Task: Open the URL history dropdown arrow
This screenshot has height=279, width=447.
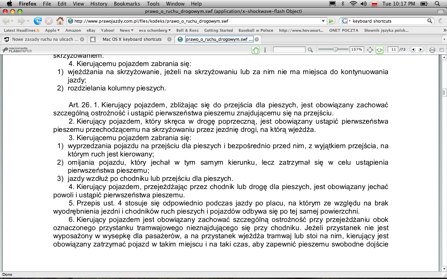Action: coord(323,21)
